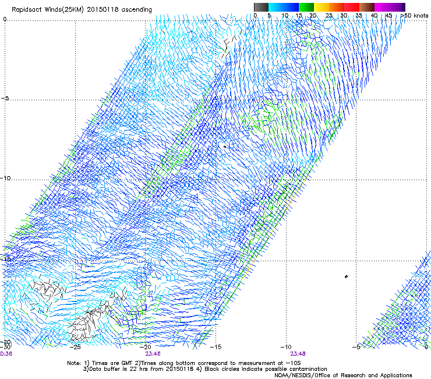Click the yellow 20-25 knots color segment

(x=322, y=7)
